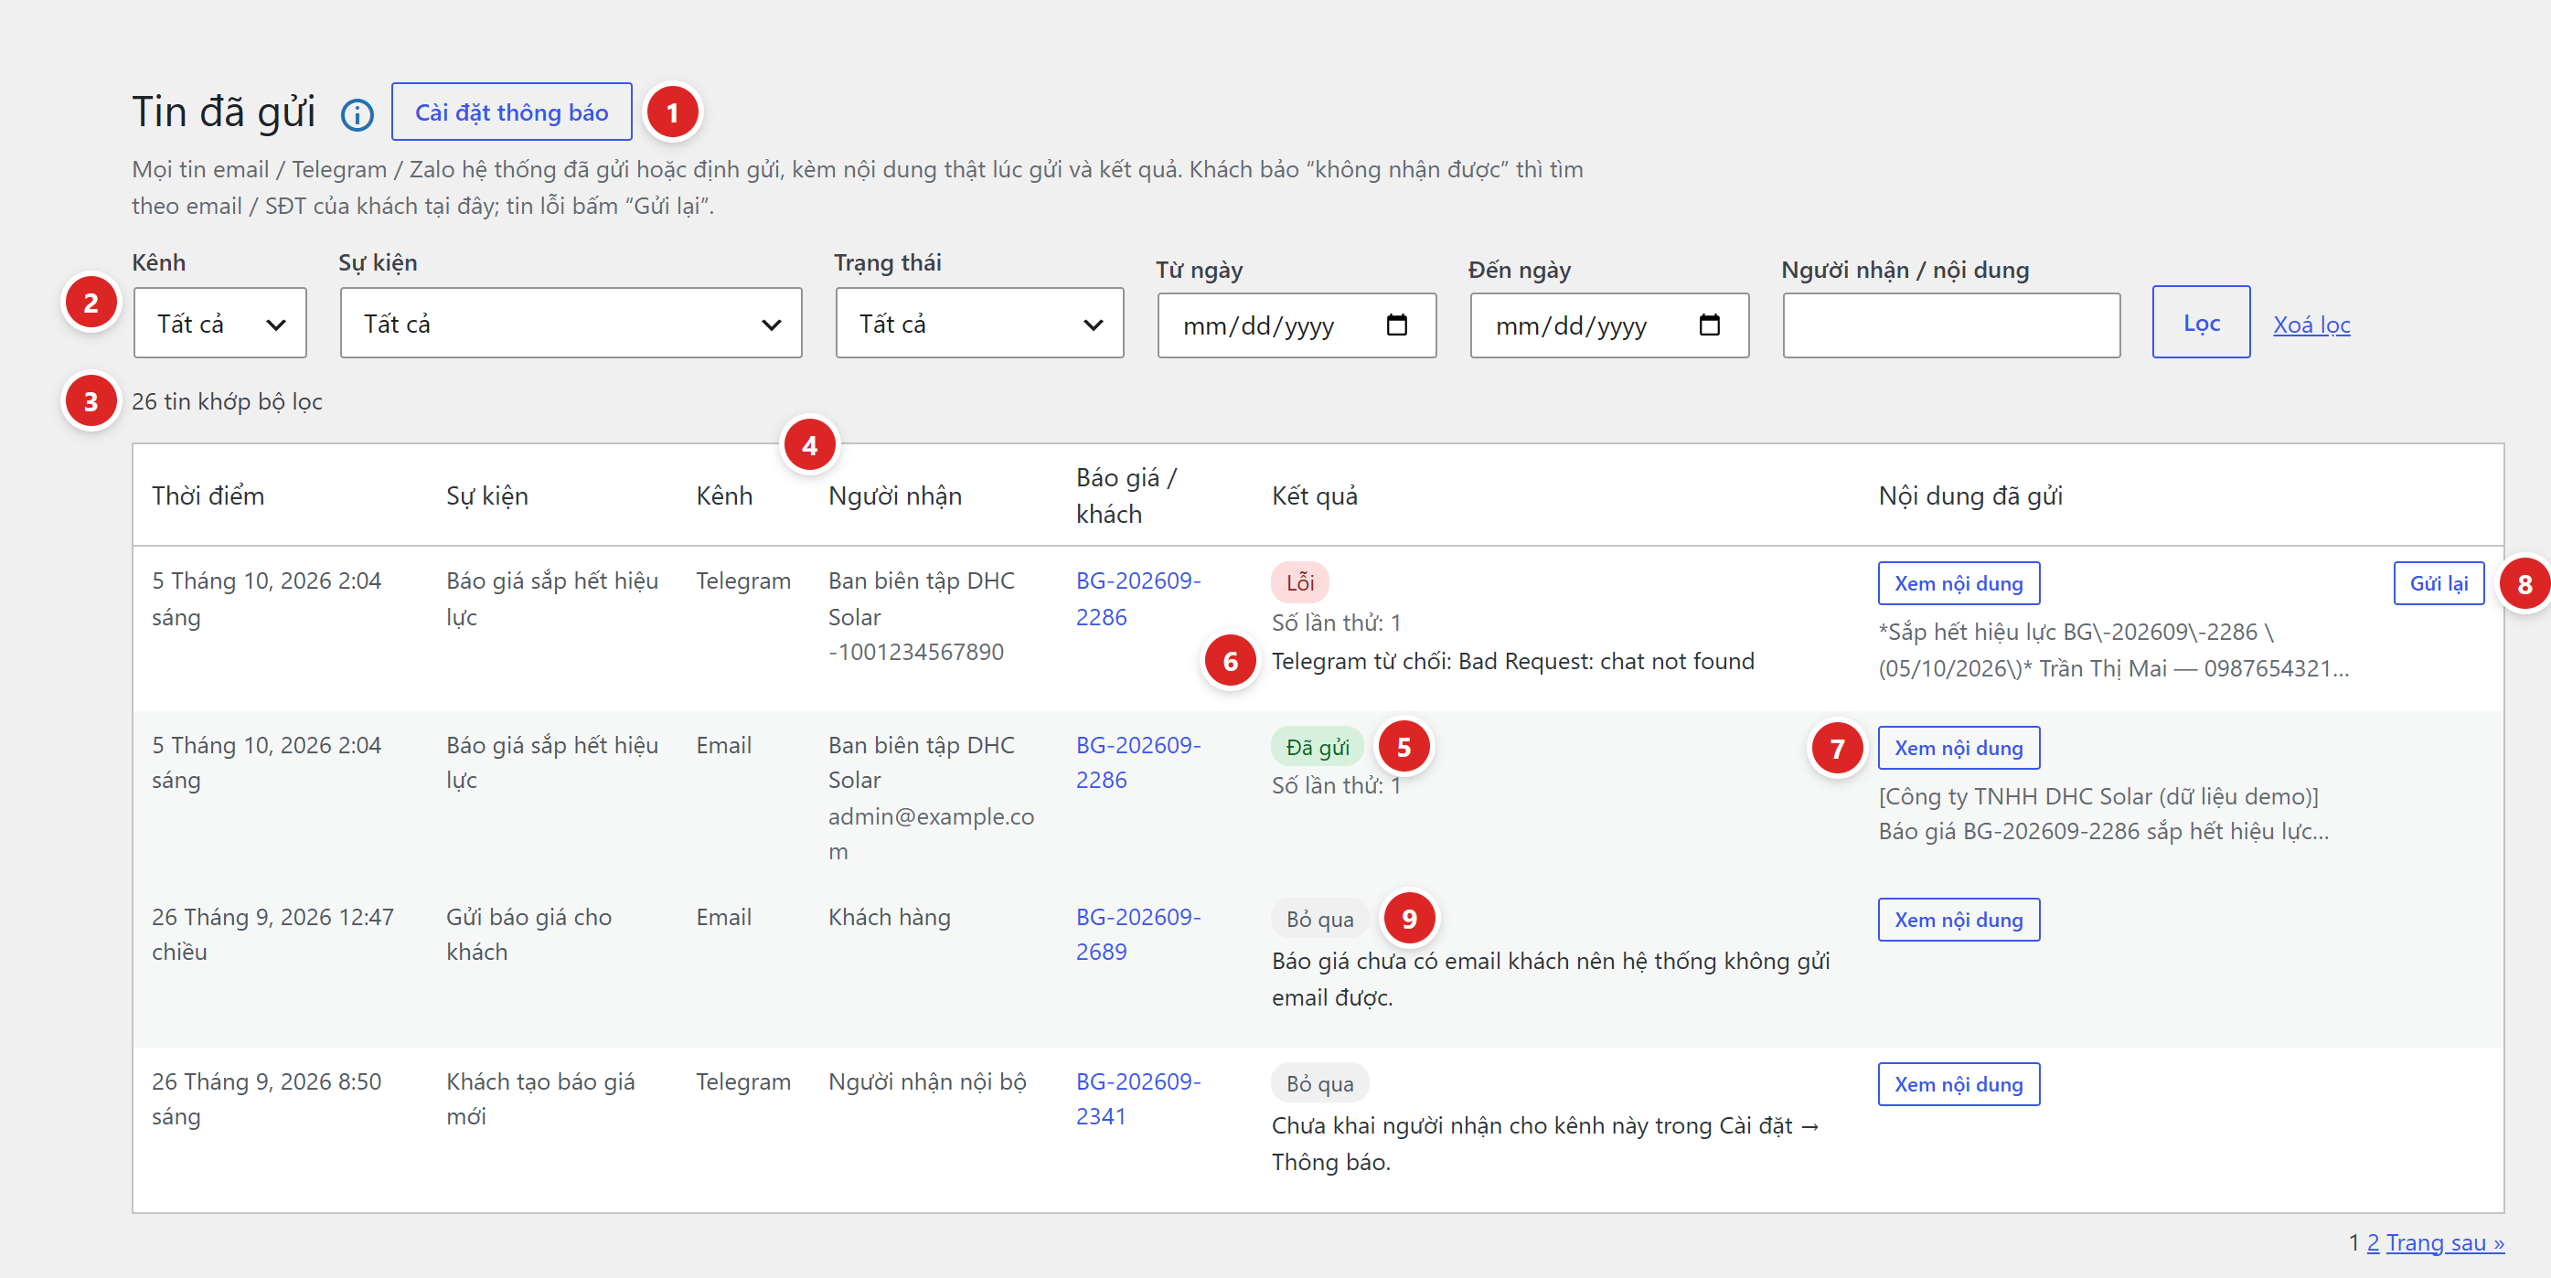The image size is (2551, 1278).
Task: Open quote link BG-202609-2689
Action: (x=1137, y=933)
